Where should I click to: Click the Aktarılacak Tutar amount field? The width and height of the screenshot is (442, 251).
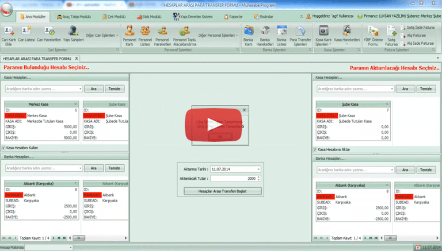tap(236, 178)
